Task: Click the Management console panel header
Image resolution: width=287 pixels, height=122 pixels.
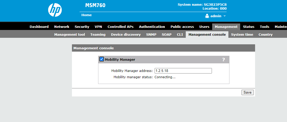Action: [x=164, y=48]
